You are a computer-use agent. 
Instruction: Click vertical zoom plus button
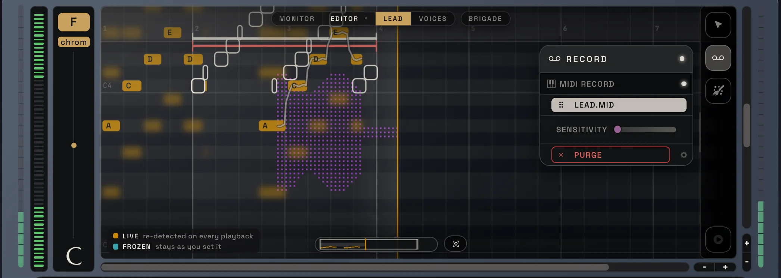(747, 243)
